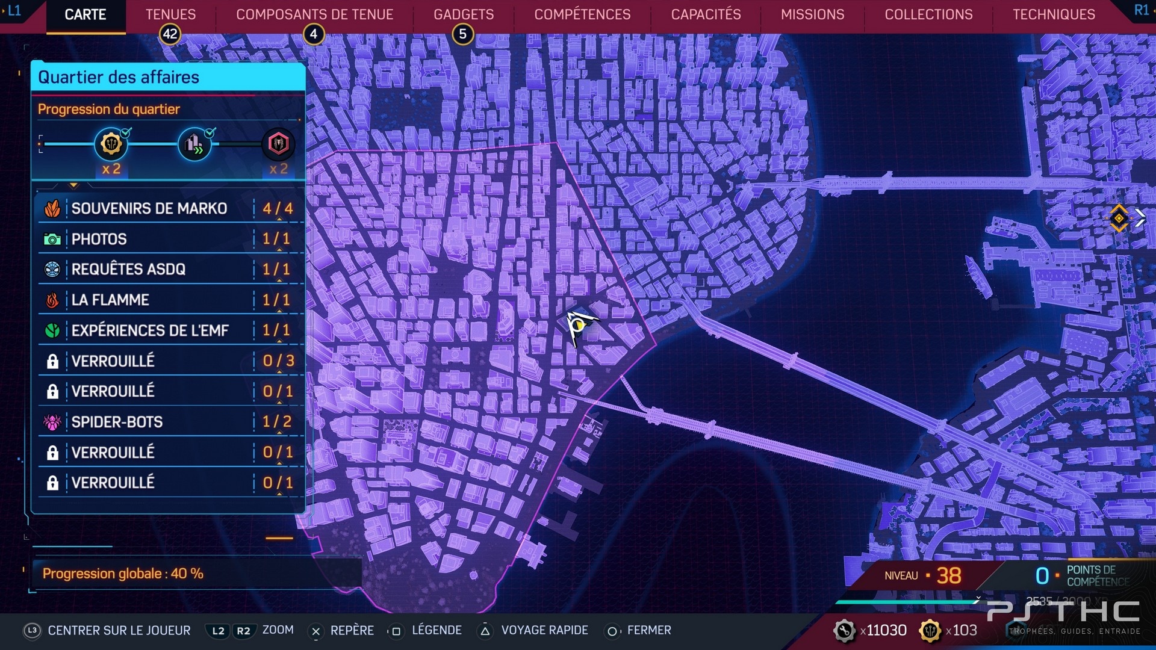The height and width of the screenshot is (650, 1156).
Task: Click the La Flamme fire icon
Action: point(52,300)
